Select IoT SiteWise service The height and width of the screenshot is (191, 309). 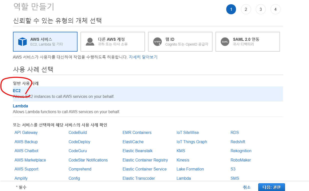(188, 133)
